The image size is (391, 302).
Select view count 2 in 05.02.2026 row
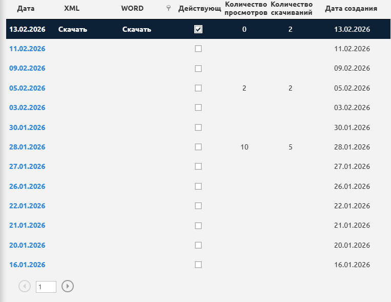pos(244,88)
